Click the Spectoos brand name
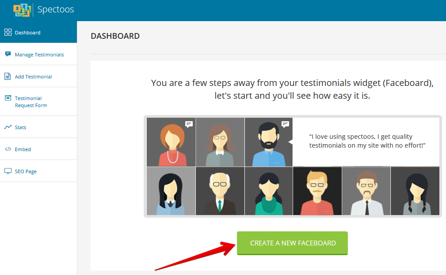 [x=56, y=9]
